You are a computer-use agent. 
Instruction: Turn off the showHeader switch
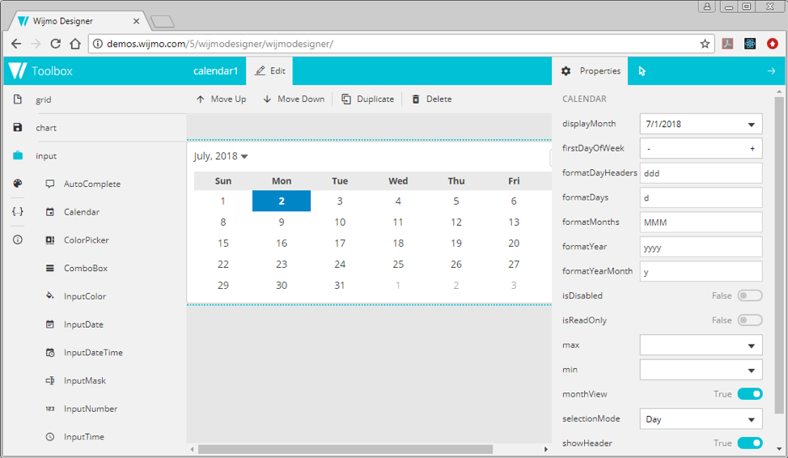(x=750, y=443)
